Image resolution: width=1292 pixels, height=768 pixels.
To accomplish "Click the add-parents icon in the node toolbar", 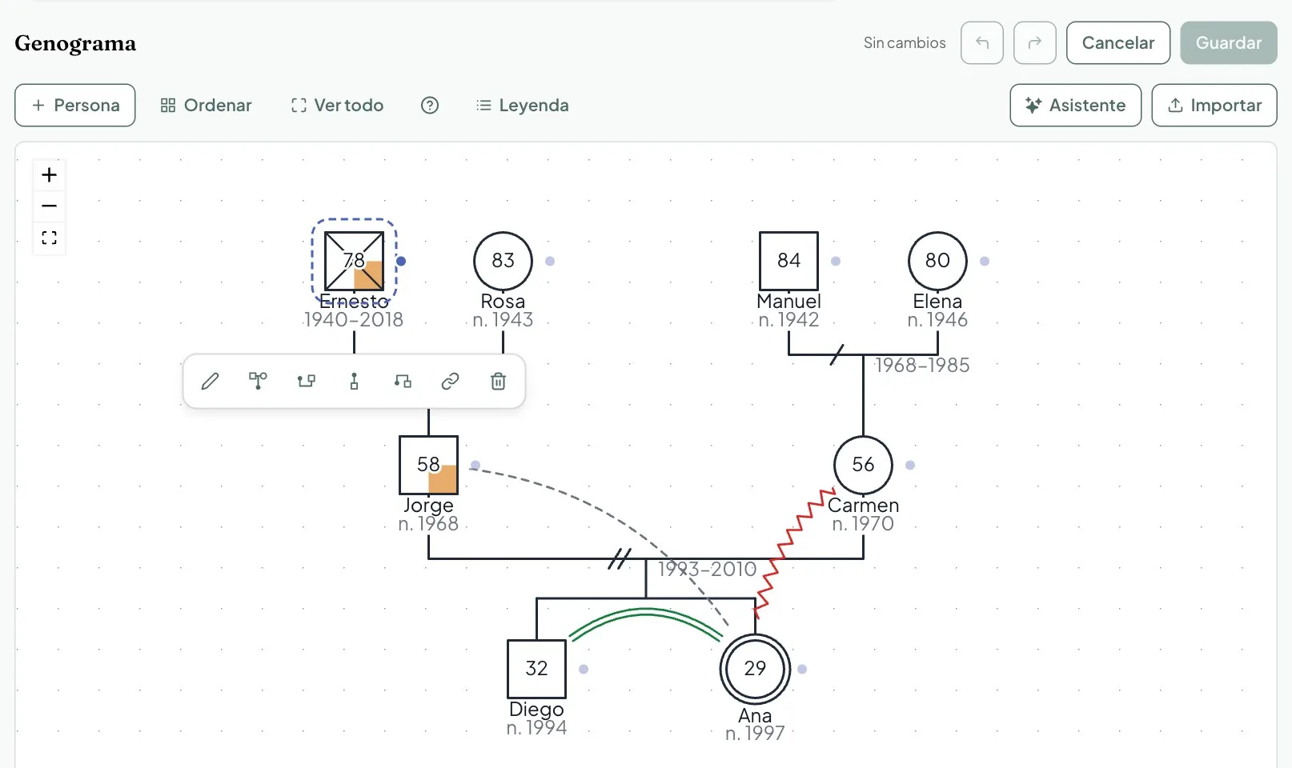I will click(258, 382).
